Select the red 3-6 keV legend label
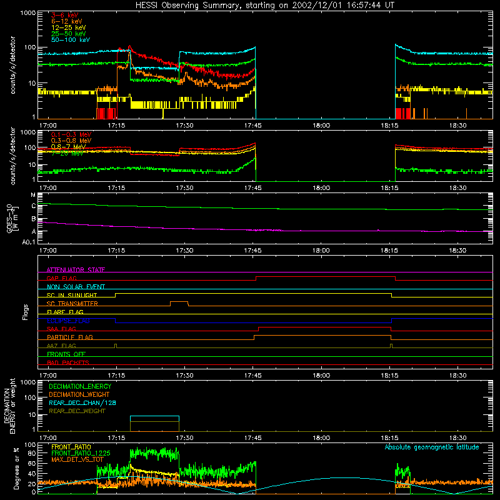Image resolution: width=500 pixels, height=500 pixels. point(65,15)
